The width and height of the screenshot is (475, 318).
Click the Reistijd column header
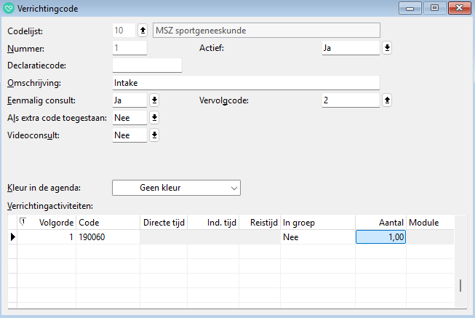(260, 223)
